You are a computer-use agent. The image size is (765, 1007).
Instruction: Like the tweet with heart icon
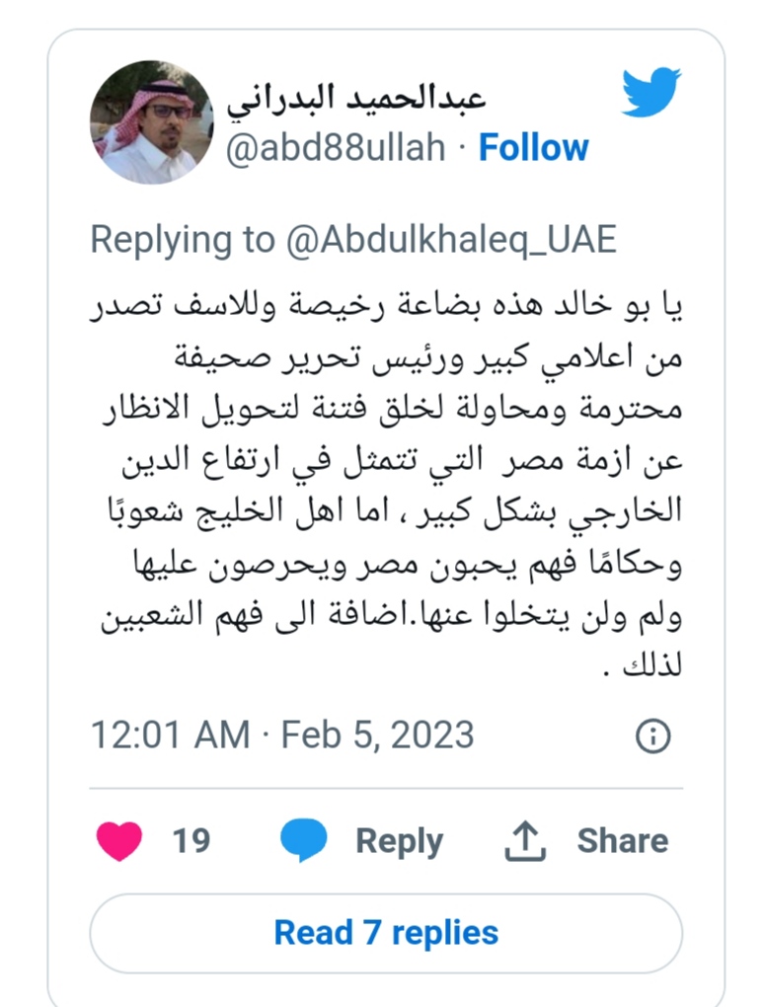[x=119, y=841]
